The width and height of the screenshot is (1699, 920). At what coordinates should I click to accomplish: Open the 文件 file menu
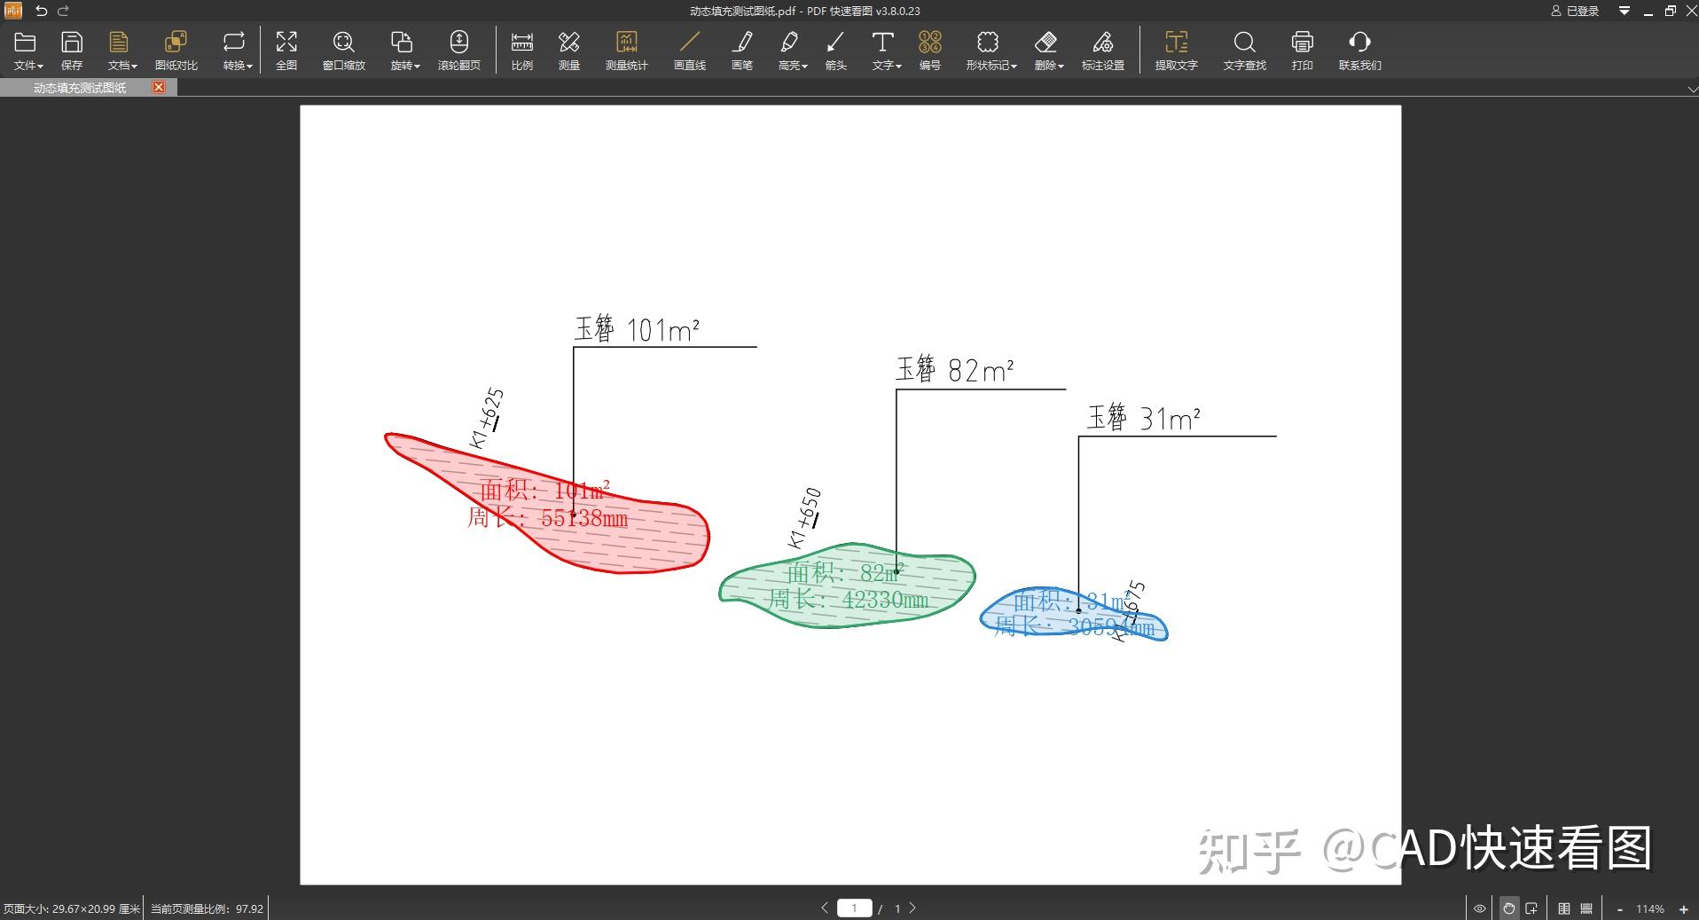point(27,49)
